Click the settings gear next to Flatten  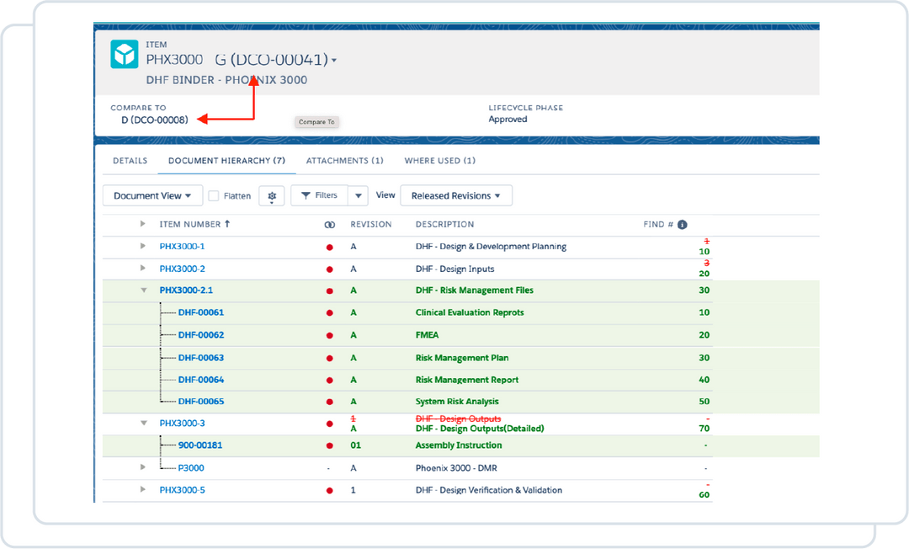click(272, 195)
